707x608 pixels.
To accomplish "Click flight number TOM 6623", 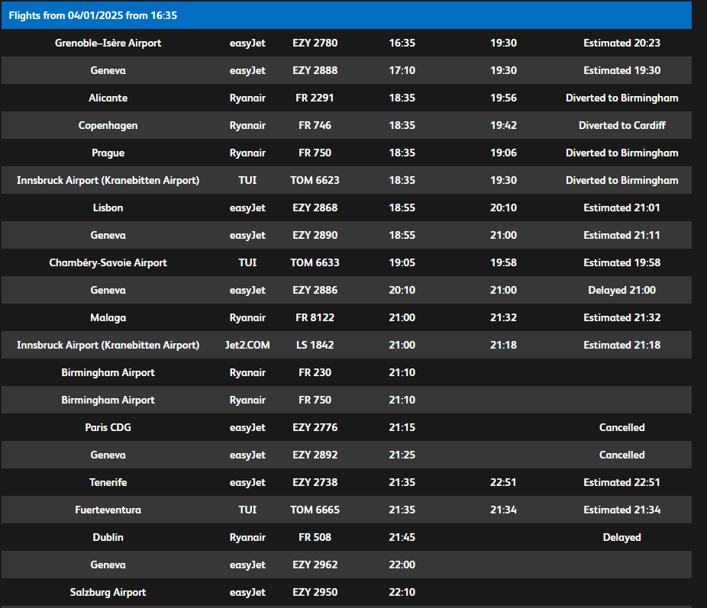I will pos(315,180).
